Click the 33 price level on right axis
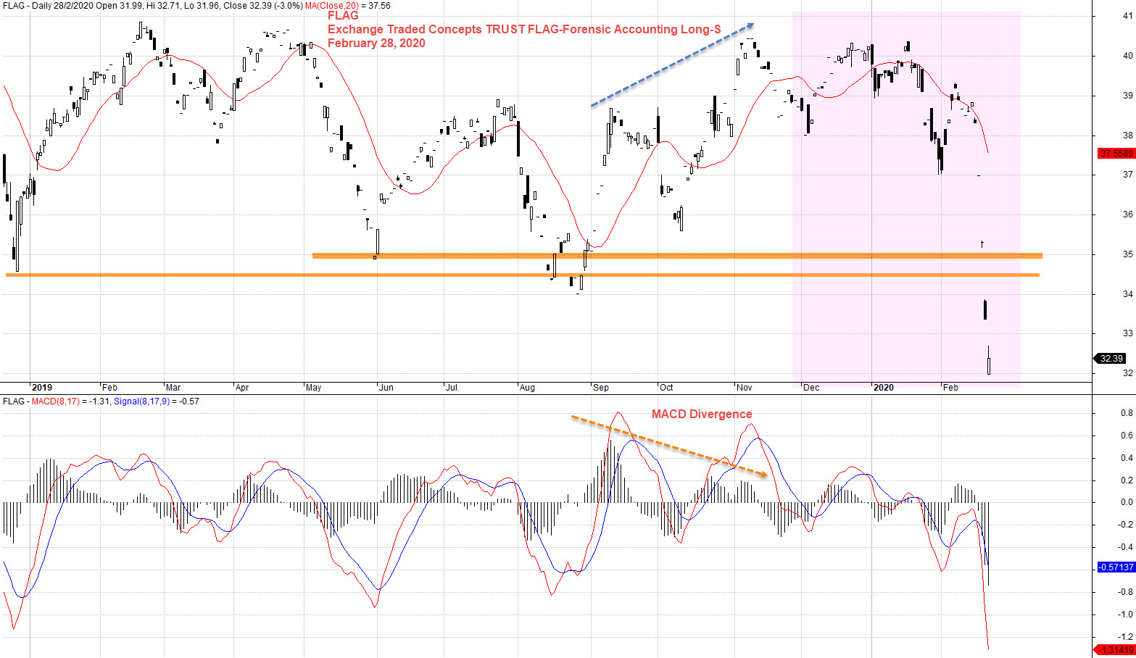Image resolution: width=1136 pixels, height=658 pixels. coord(1128,333)
